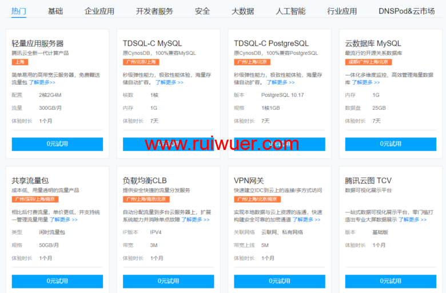Image resolution: width=446 pixels, height=293 pixels.
Task: Start 0元试用 for 负载均衡CLB
Action: pos(168,281)
